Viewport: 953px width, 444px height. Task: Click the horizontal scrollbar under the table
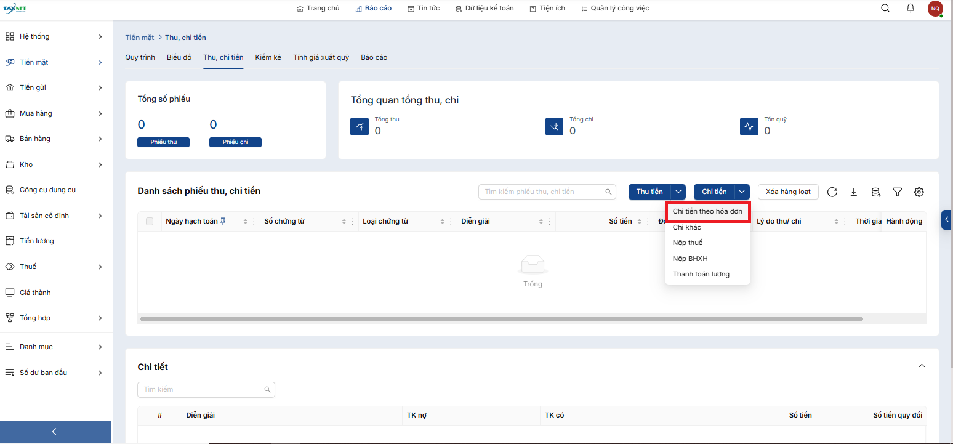501,319
